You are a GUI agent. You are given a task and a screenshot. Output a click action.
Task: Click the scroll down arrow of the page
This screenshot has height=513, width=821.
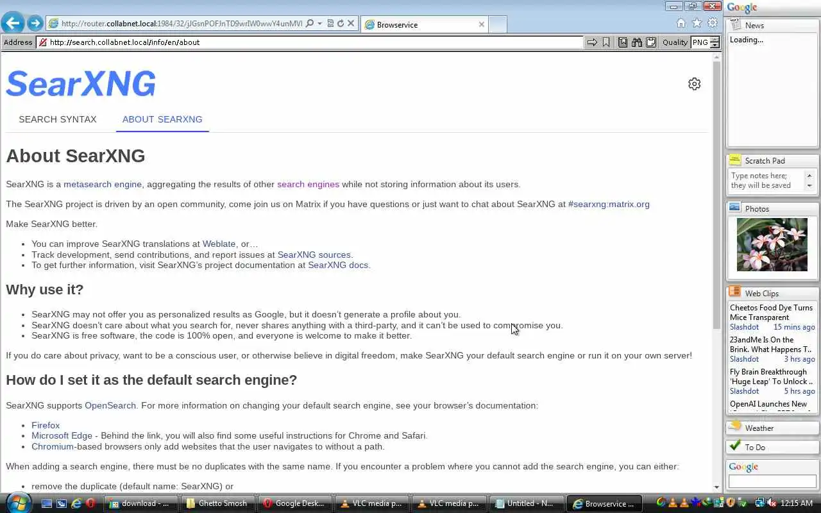(x=716, y=488)
